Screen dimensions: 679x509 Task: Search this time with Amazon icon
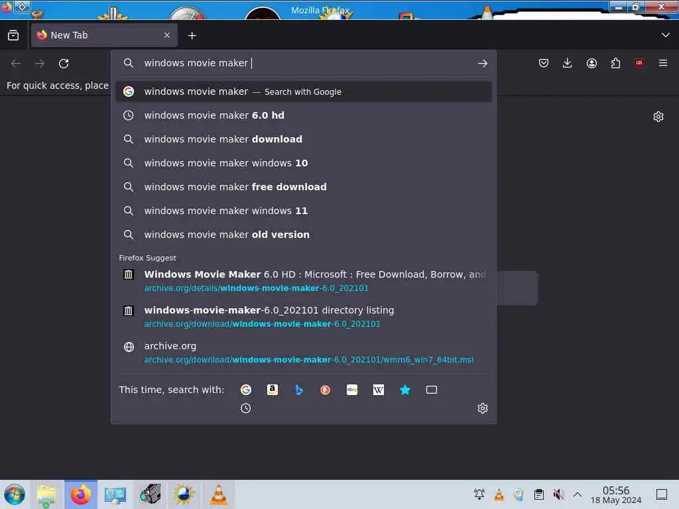tap(273, 390)
